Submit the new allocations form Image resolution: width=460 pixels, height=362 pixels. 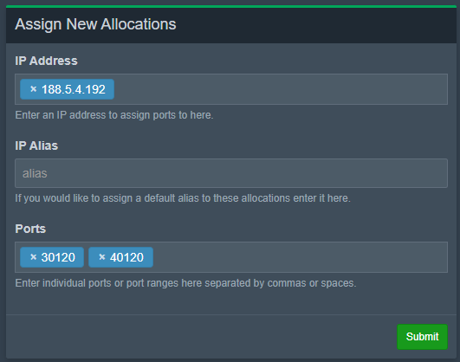(422, 337)
